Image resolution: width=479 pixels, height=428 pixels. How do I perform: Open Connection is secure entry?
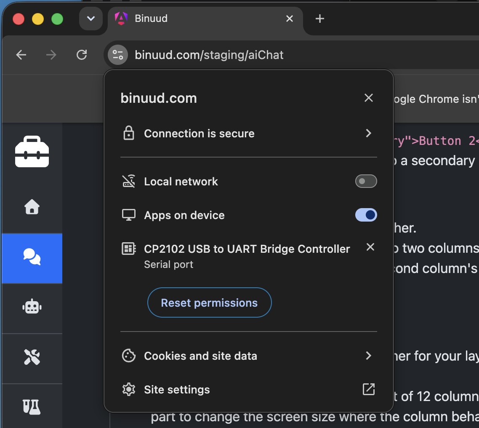[249, 133]
